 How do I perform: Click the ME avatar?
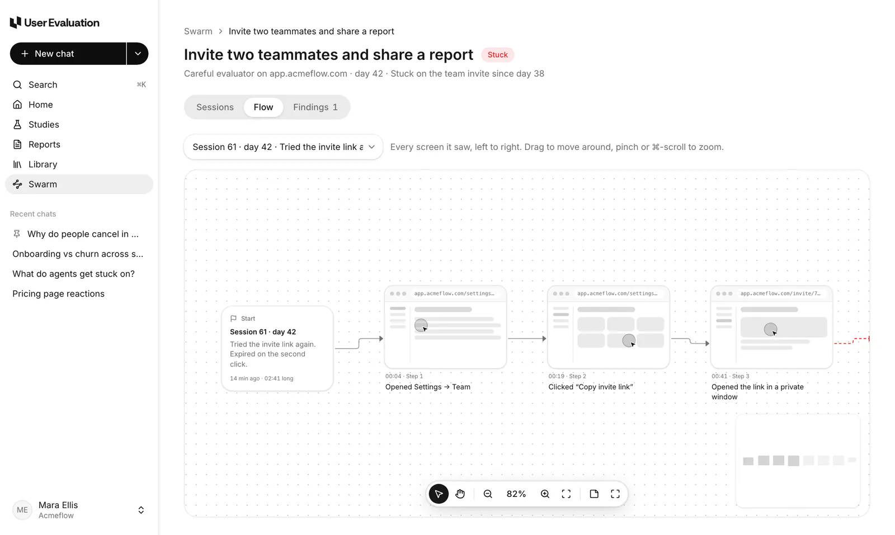pyautogui.click(x=22, y=510)
